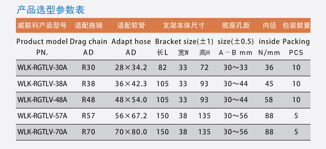Click the 威联科产品型号 column header
The width and height of the screenshot is (326, 149).
pos(42,26)
